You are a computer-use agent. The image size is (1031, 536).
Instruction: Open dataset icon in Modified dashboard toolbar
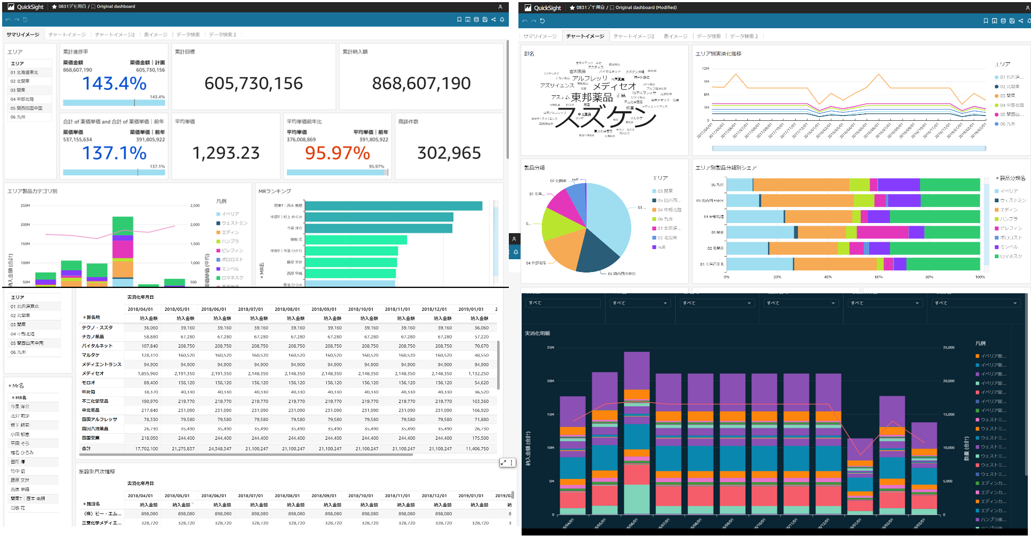(1003, 21)
